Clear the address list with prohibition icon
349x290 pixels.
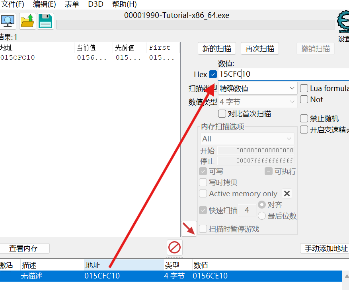point(174,247)
